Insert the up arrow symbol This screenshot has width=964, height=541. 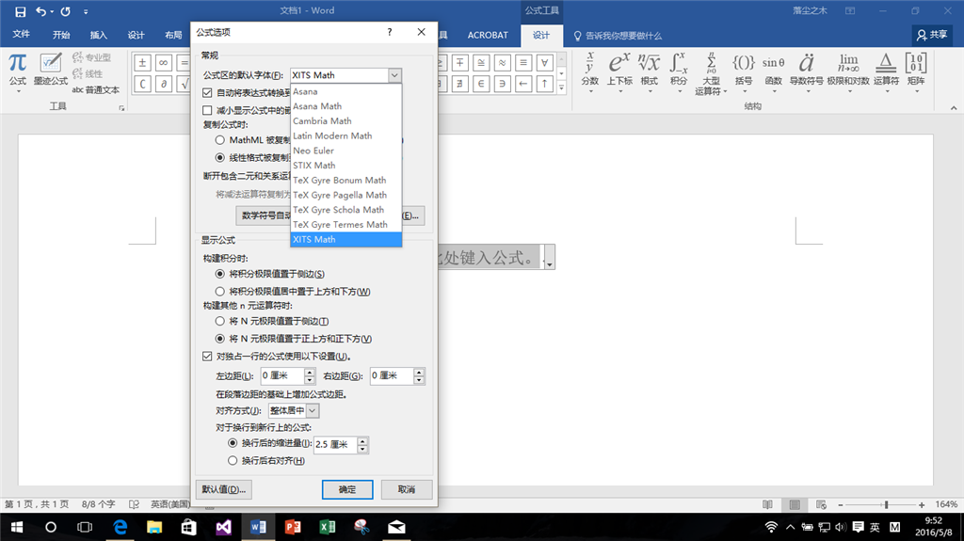click(544, 84)
